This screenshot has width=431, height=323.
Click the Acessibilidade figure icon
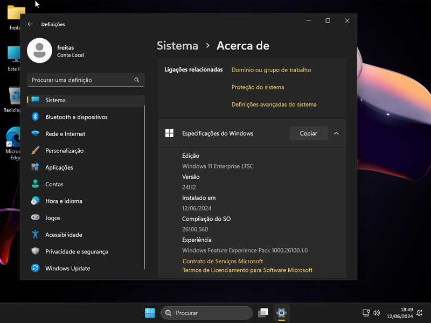click(35, 234)
